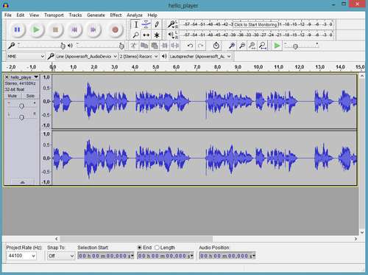Click the Trim audio toolbar icon
This screenshot has height=275, width=368.
click(x=165, y=46)
